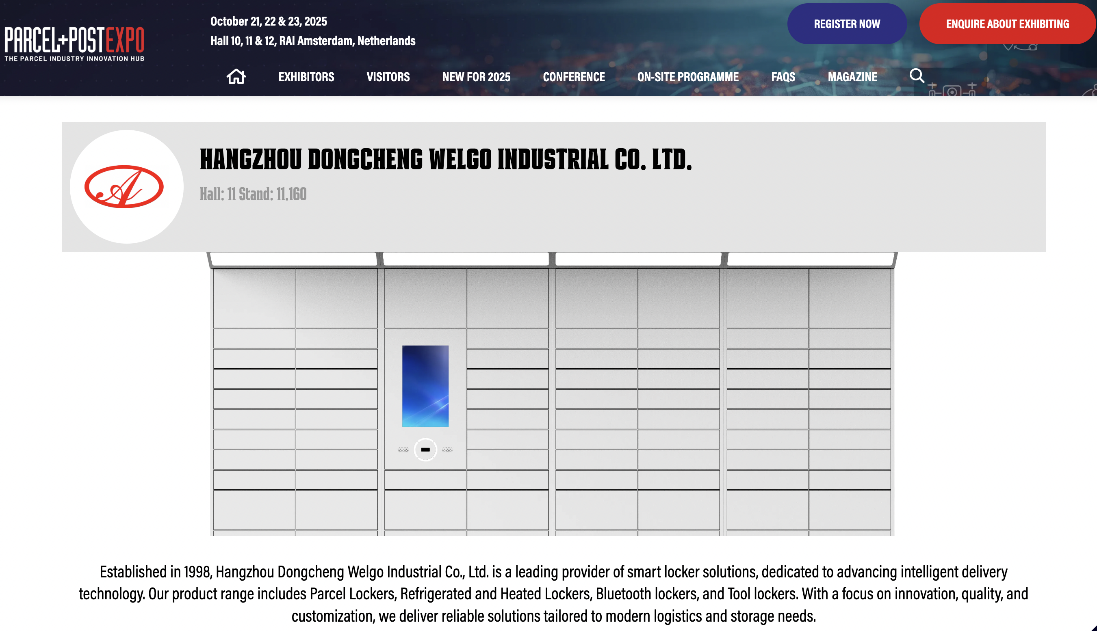Click the Enquire About Exhibiting button

[x=1007, y=24]
